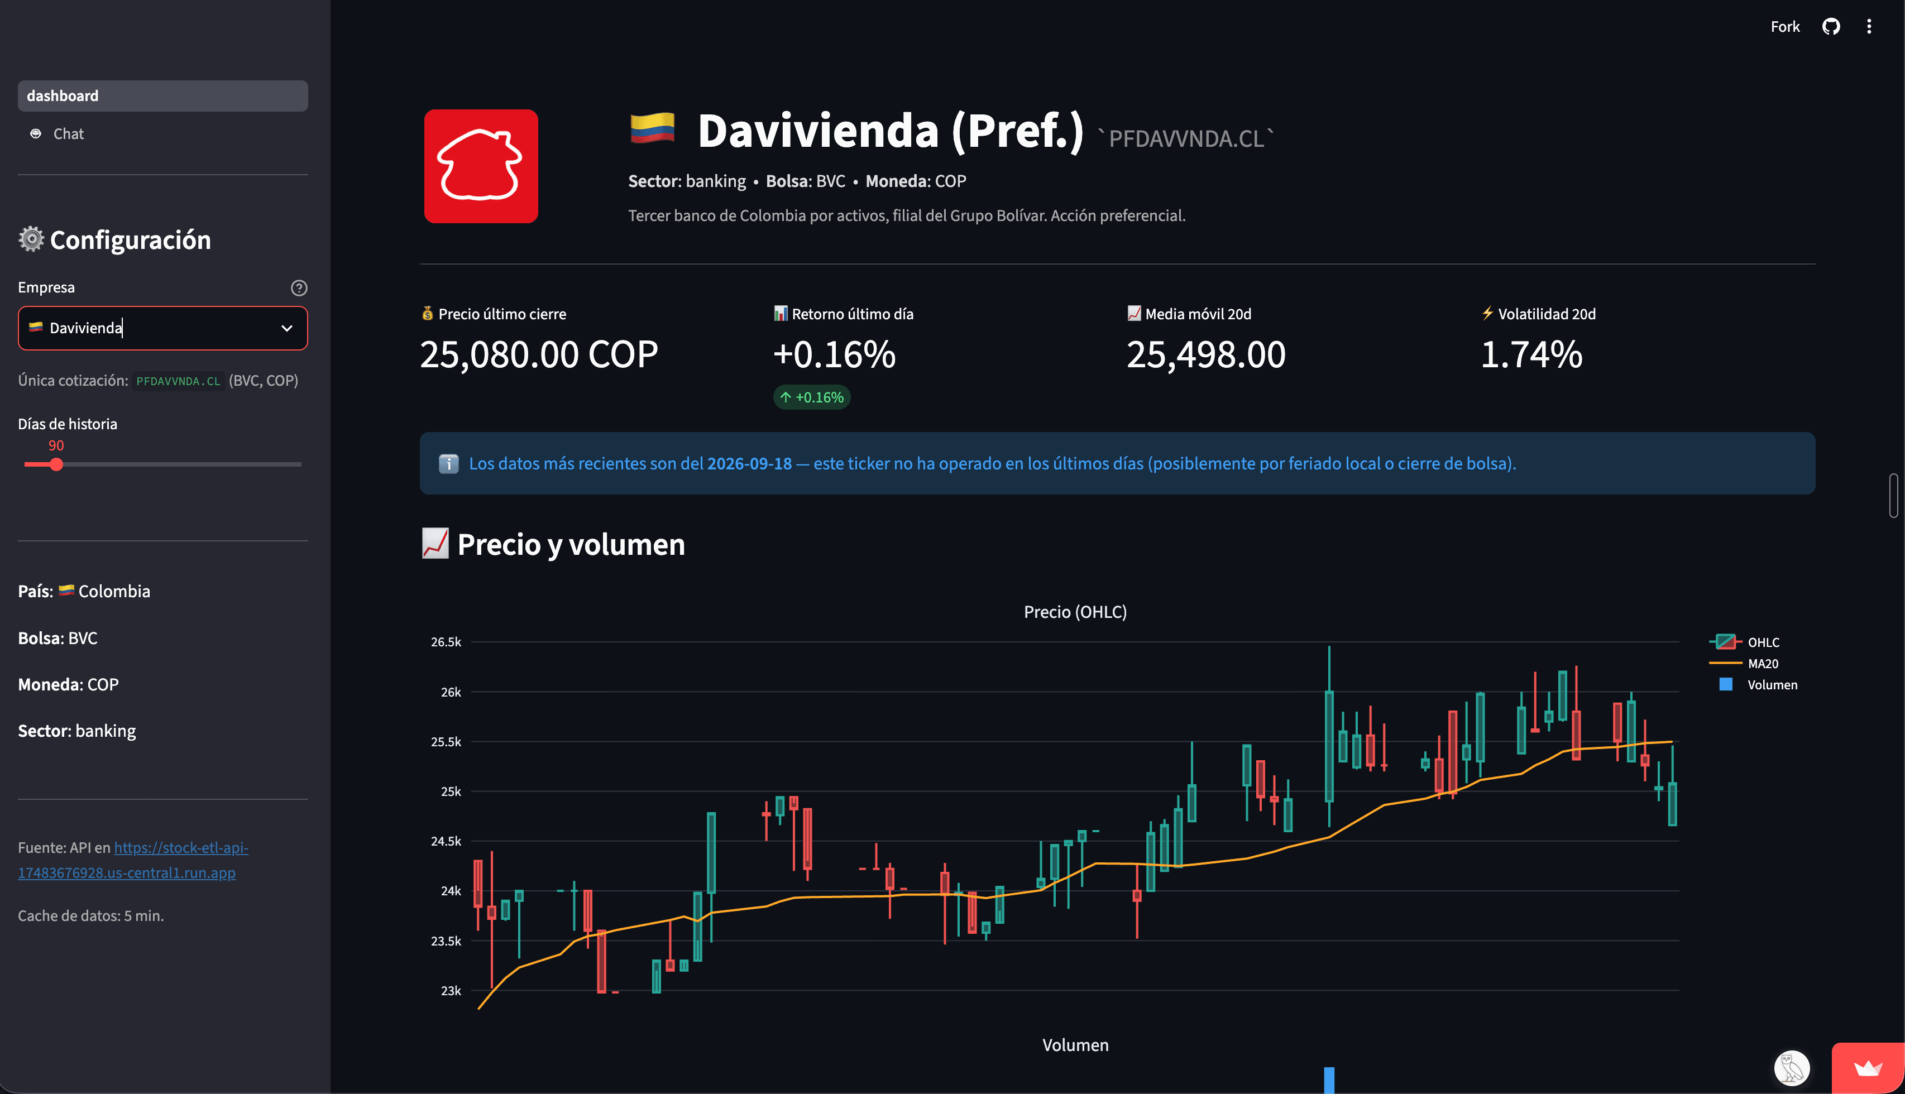The width and height of the screenshot is (1905, 1094).
Task: Toggle OHLC series in chart legend
Action: pyautogui.click(x=1744, y=642)
